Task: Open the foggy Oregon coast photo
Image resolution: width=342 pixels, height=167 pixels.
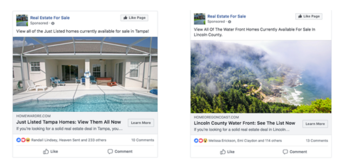Action: [261, 76]
